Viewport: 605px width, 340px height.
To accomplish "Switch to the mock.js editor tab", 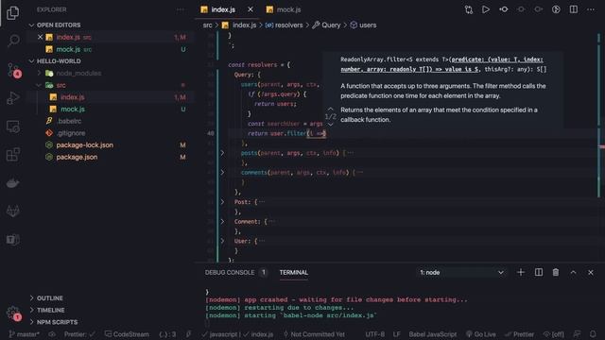I will pos(284,9).
